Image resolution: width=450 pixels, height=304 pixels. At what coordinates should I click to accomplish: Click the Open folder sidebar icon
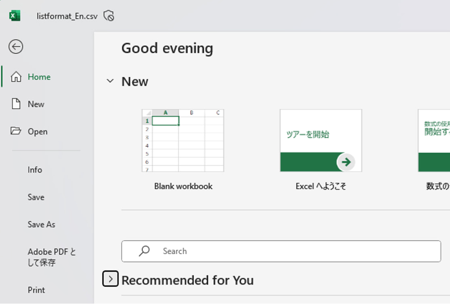click(17, 131)
